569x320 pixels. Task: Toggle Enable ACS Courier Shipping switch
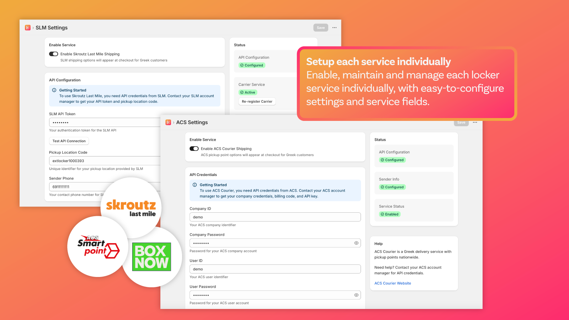click(x=194, y=149)
